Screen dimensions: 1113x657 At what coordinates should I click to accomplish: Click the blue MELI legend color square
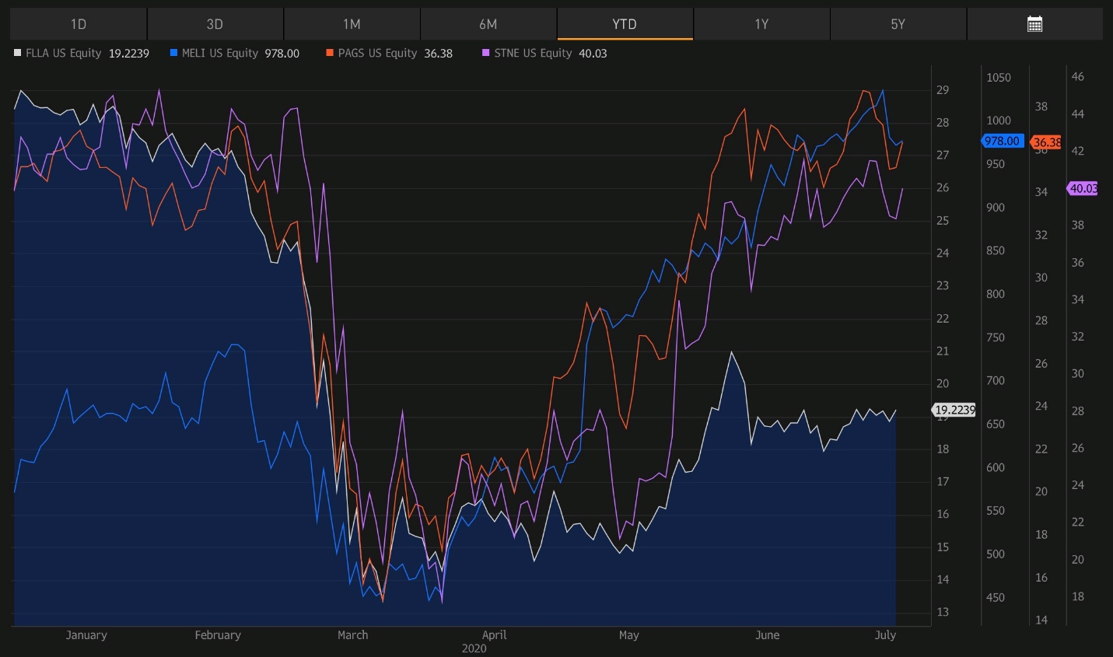[173, 53]
